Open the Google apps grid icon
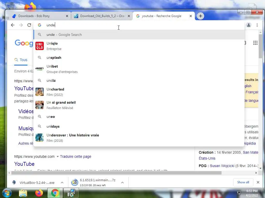The height and width of the screenshot is (198, 265). [255, 43]
